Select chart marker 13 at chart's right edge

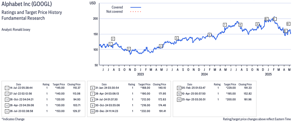[x=288, y=24]
